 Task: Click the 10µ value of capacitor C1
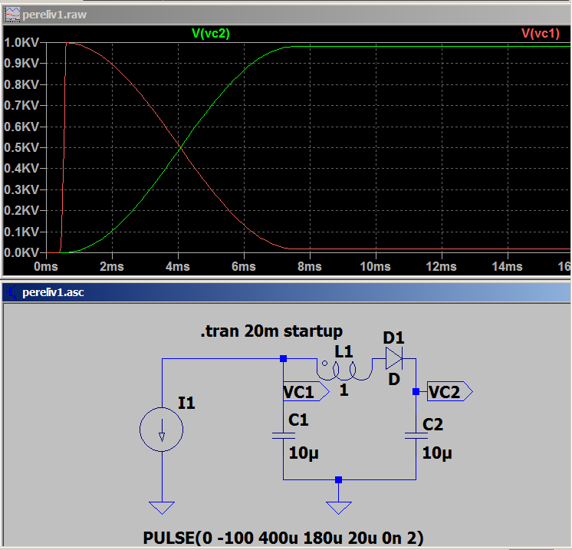(x=303, y=453)
